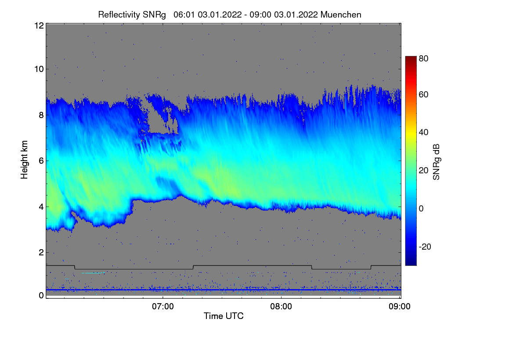
Task: Click the colorbar value 60
Action: coord(424,94)
